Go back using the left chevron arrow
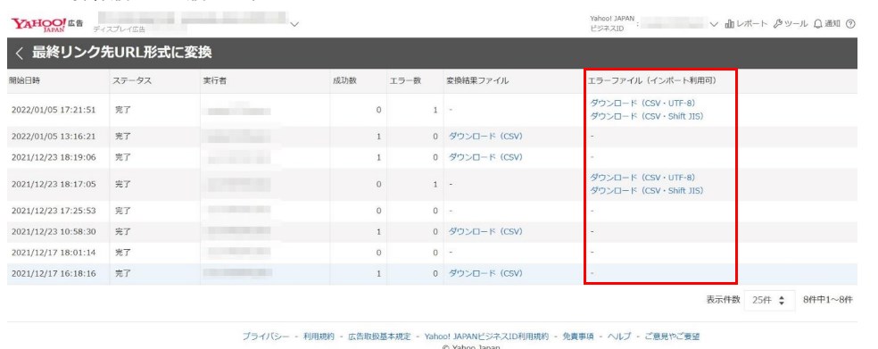Viewport: 878px width, 349px height. [x=20, y=54]
